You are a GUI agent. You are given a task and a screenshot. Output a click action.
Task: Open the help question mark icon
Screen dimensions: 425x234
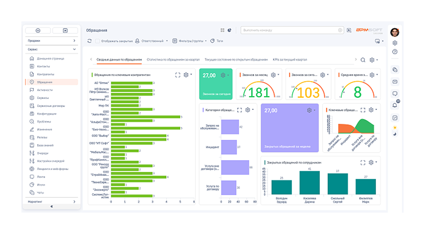coord(395,52)
